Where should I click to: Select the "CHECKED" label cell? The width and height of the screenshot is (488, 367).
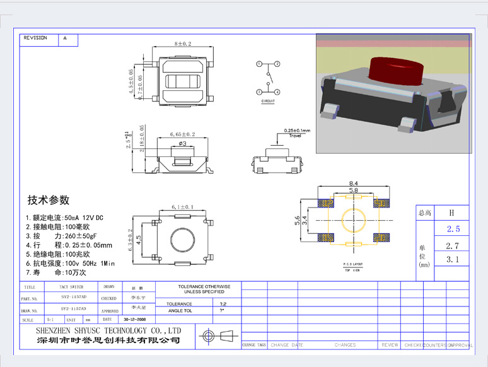click(109, 298)
